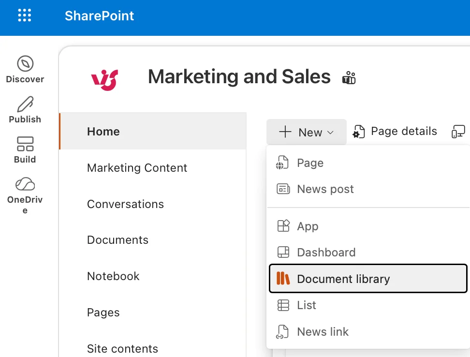Click the List table icon
Screen dimensions: 470x357
283,305
